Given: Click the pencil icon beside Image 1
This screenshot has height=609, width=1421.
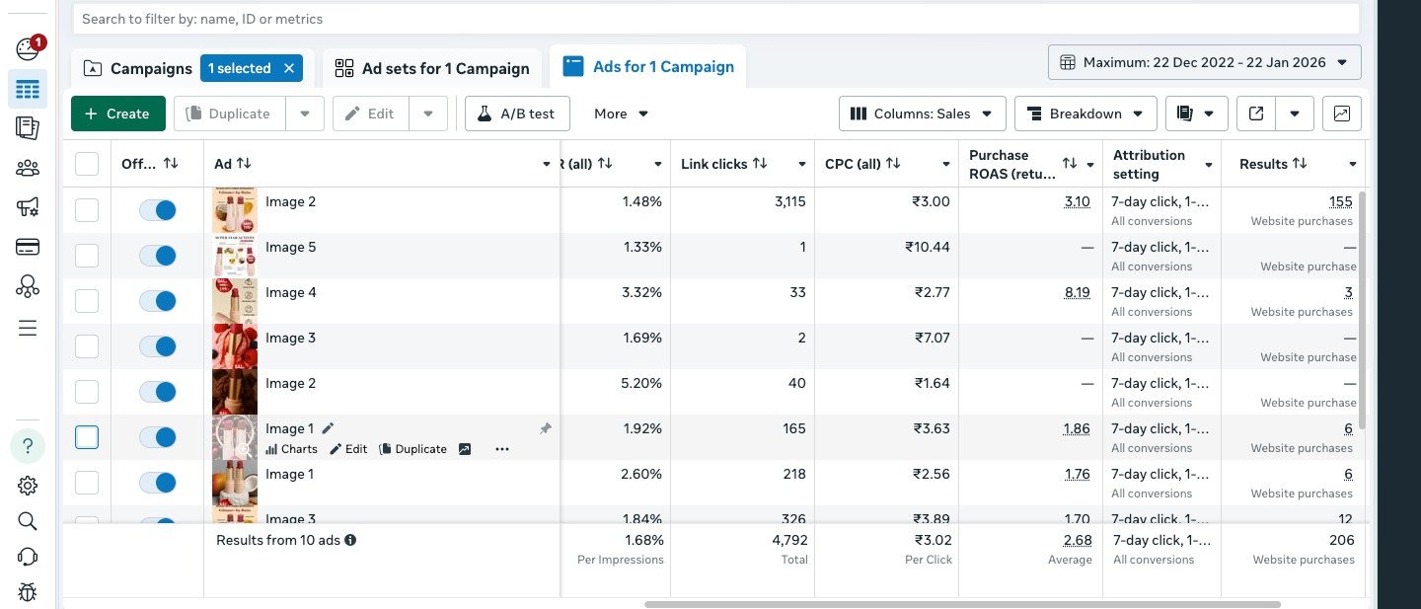Looking at the screenshot, I should click(329, 428).
